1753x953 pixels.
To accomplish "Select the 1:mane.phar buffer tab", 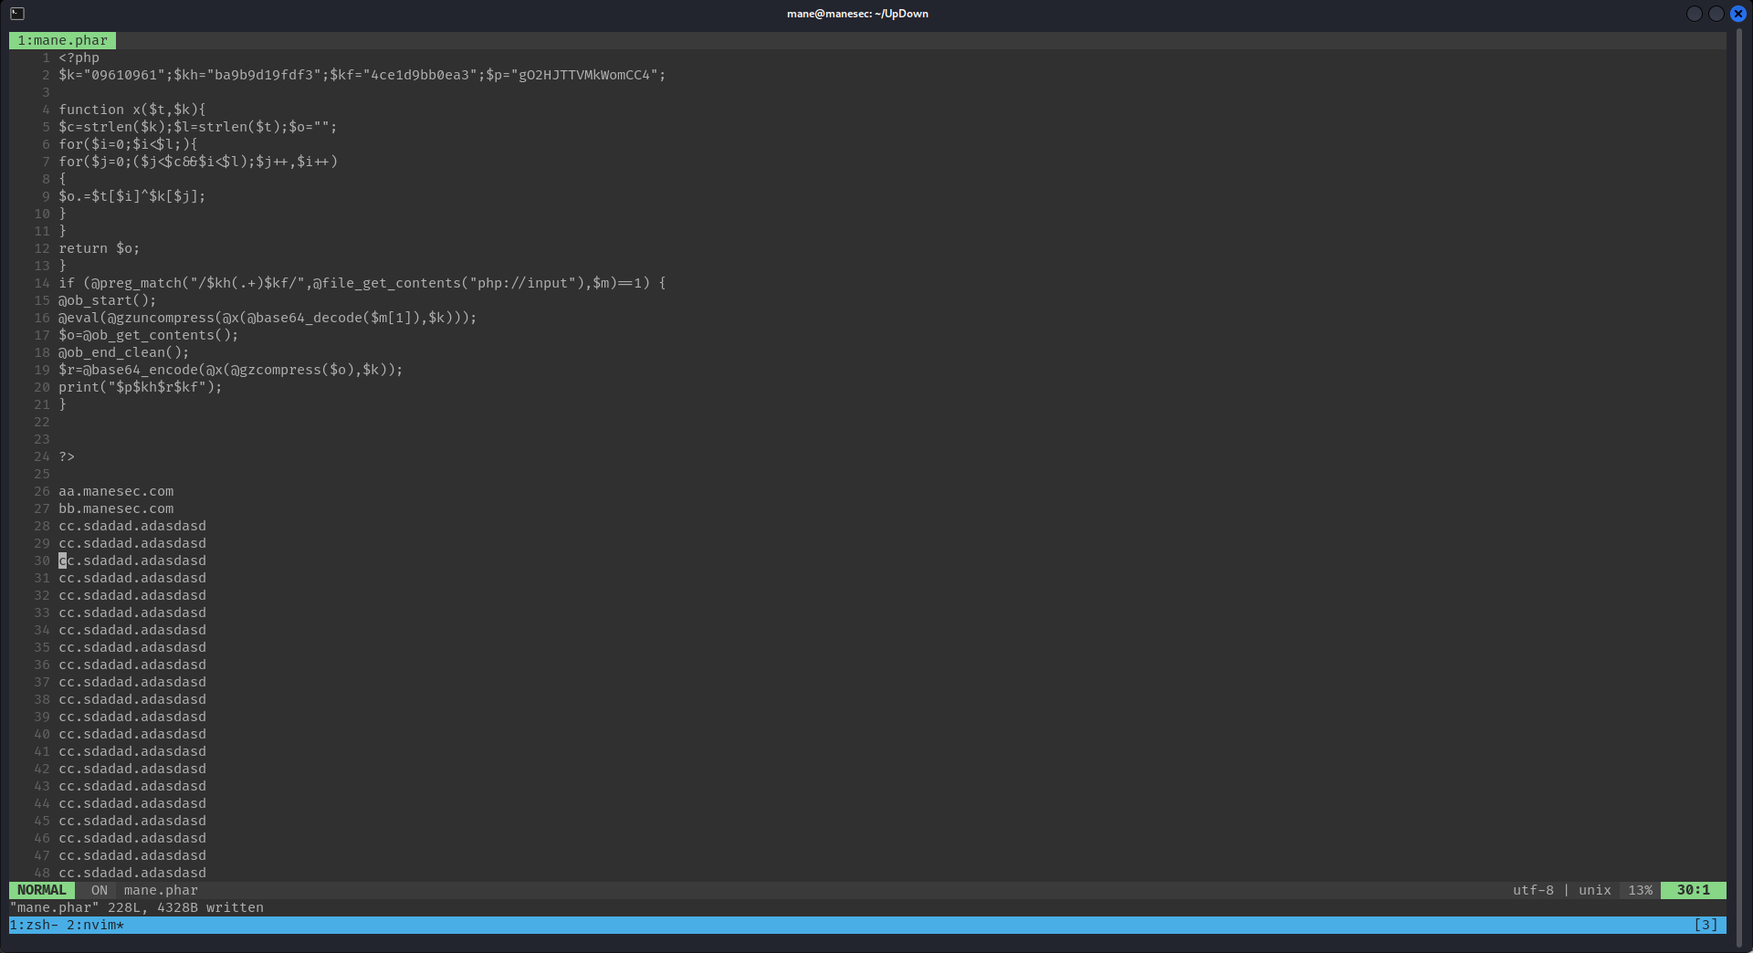I will (62, 40).
